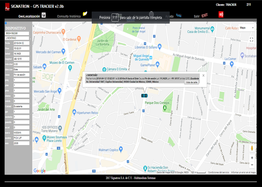
Task: Toggle fullscreen map view icon
Action: pyautogui.click(x=252, y=39)
